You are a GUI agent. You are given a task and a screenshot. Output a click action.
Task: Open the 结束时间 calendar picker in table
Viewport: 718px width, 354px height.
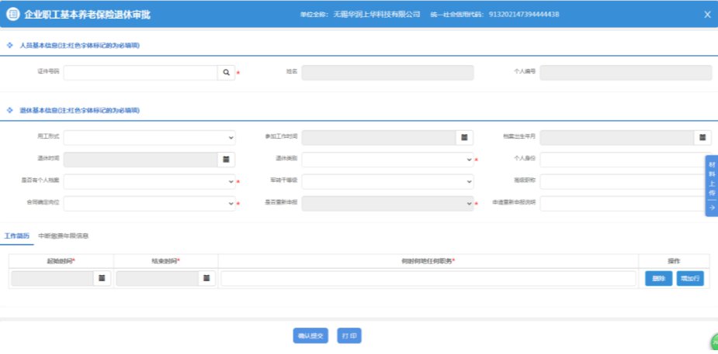click(x=206, y=278)
